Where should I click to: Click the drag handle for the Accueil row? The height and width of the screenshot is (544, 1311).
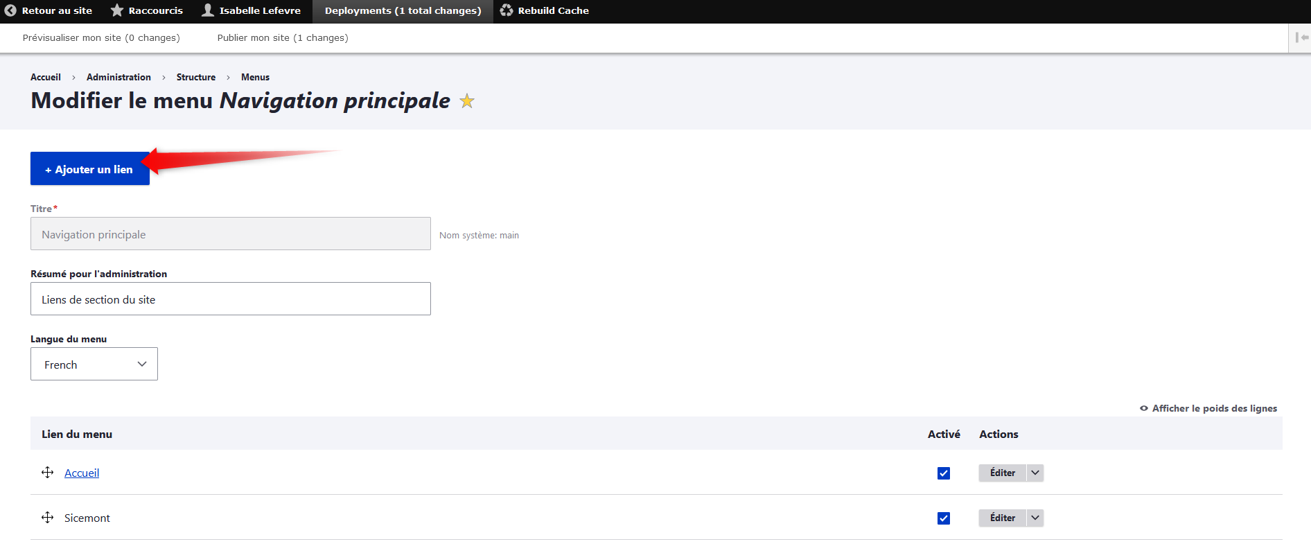[48, 473]
